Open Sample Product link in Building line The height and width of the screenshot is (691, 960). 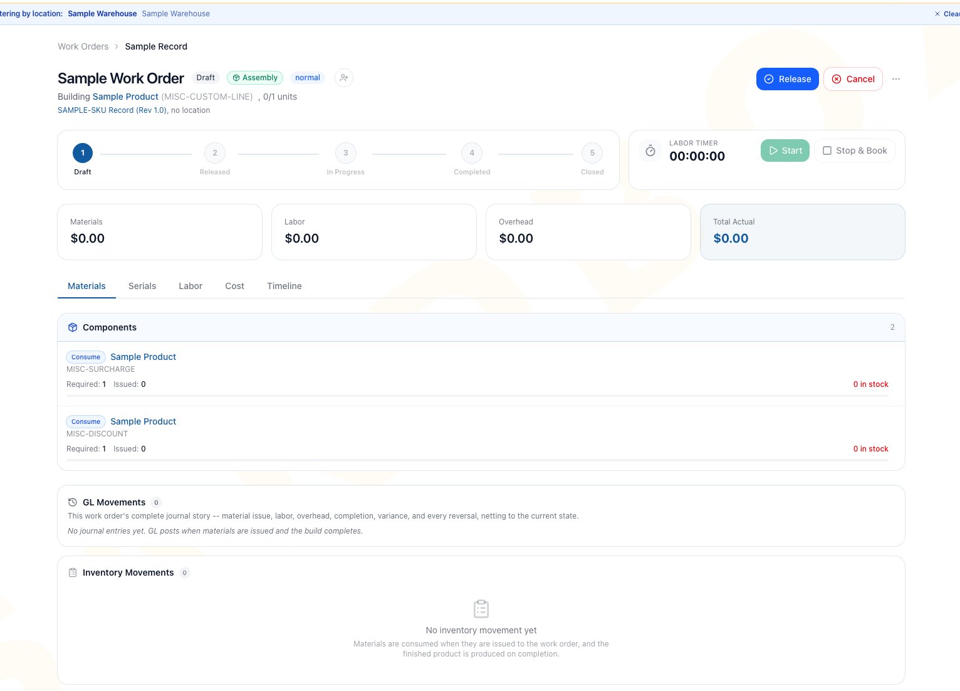click(x=125, y=97)
